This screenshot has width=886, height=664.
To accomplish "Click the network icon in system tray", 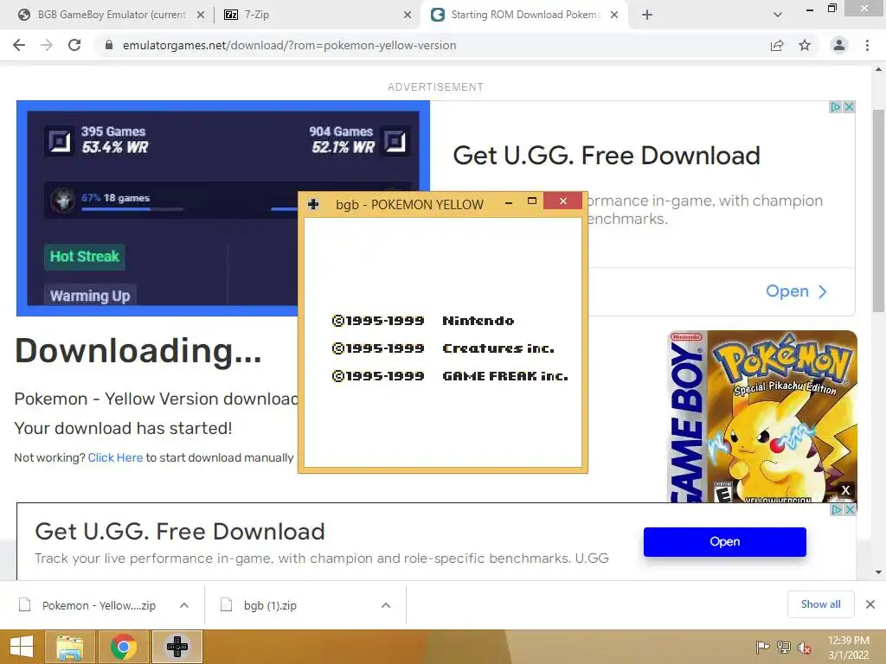I will [784, 648].
